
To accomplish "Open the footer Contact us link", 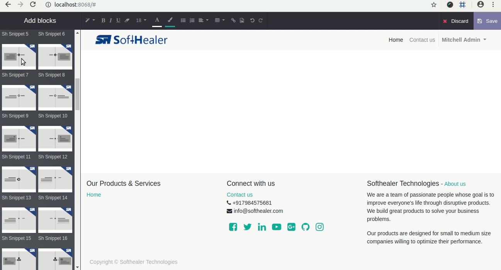I will click(x=239, y=195).
